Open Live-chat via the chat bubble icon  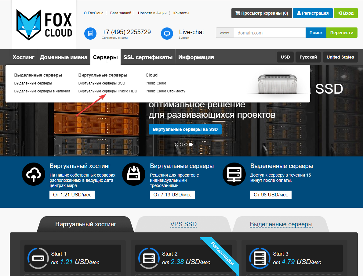click(167, 34)
